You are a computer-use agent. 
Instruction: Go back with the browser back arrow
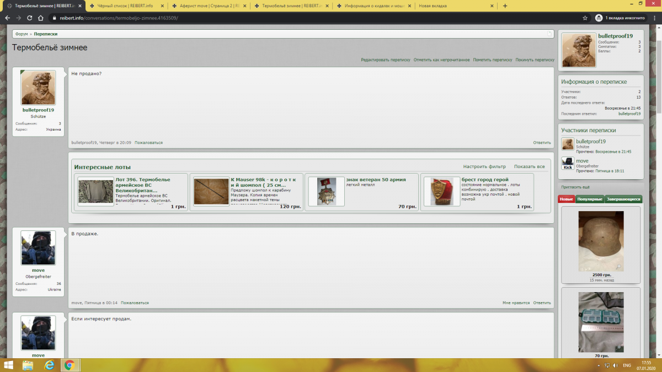coord(7,18)
